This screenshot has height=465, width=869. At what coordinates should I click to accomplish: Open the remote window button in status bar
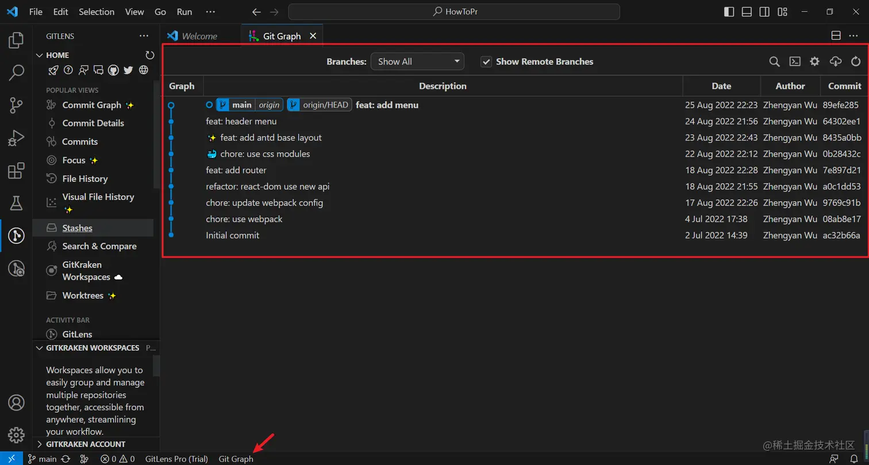pyautogui.click(x=11, y=459)
